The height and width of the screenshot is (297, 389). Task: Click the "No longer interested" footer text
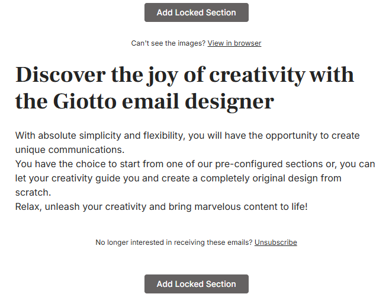(x=174, y=242)
